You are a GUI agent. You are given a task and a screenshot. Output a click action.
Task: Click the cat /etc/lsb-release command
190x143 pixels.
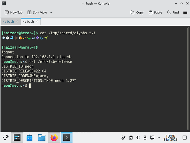51,62
